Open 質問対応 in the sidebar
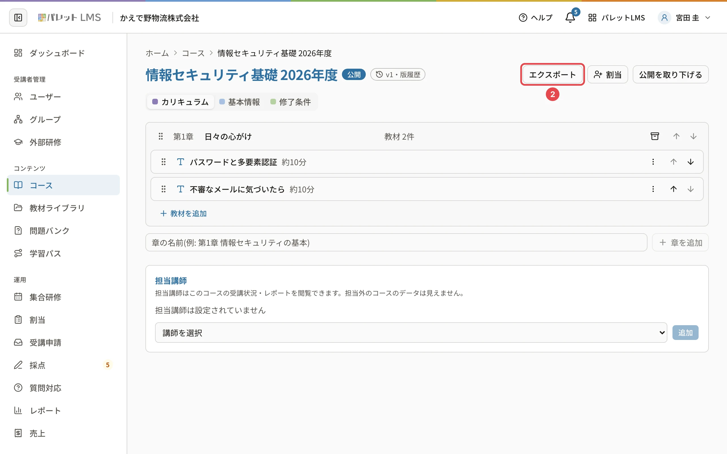 click(63, 388)
